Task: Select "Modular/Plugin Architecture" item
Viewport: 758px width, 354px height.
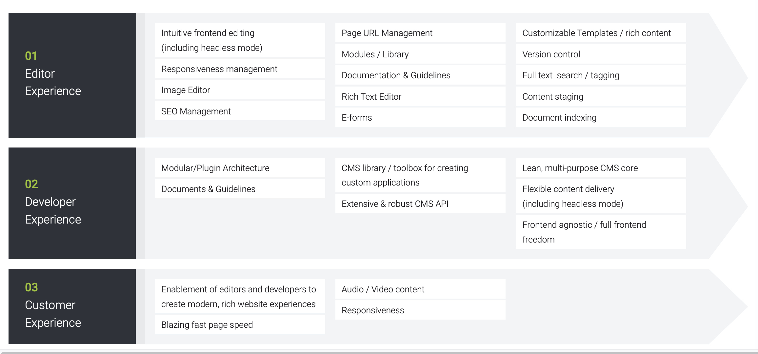Action: [x=240, y=168]
